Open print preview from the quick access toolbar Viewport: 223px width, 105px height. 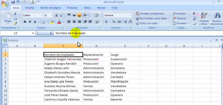point(32,2)
